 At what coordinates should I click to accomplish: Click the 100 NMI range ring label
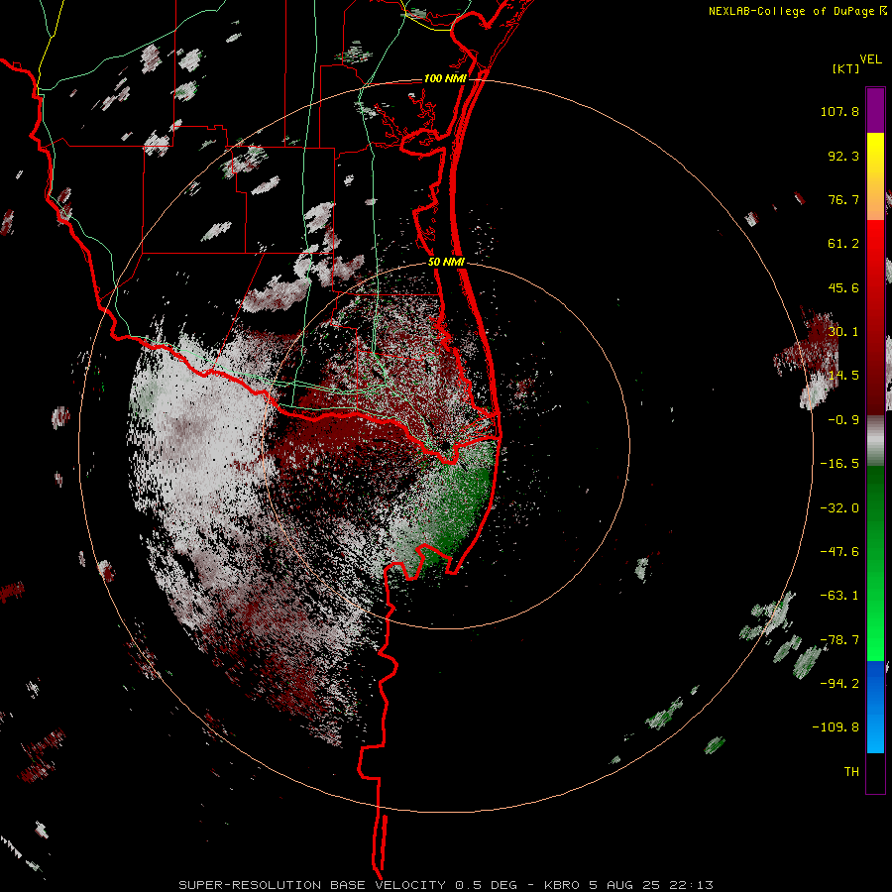click(445, 78)
